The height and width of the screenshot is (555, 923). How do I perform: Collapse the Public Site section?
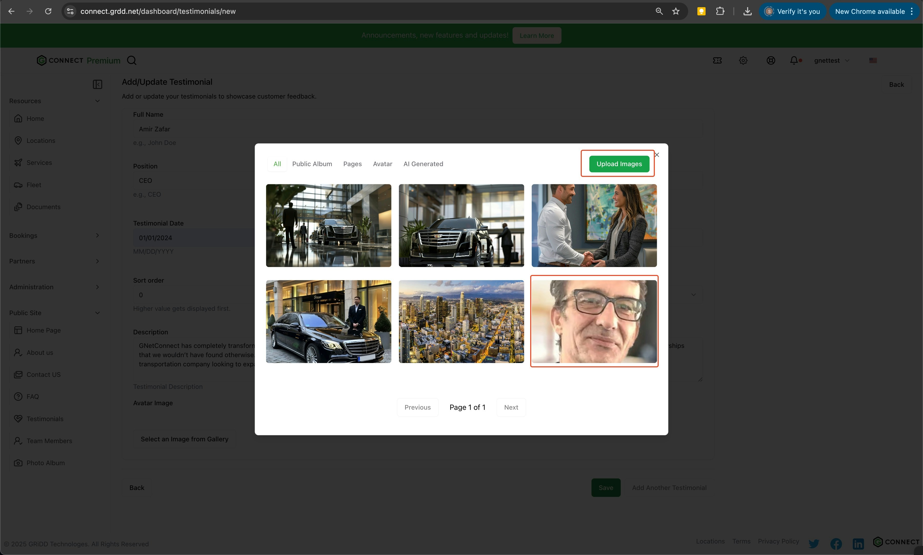[97, 313]
